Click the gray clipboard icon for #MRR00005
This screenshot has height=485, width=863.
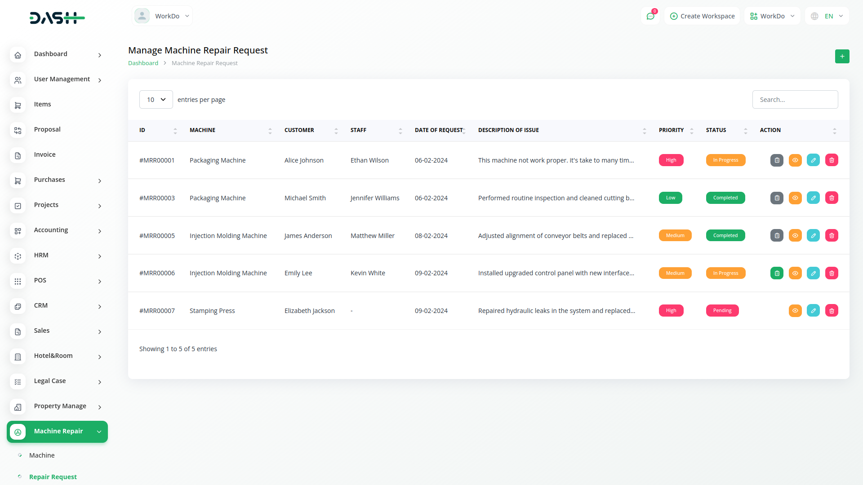click(x=777, y=235)
